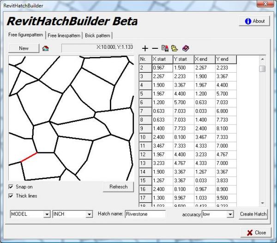Select X start cell 0.967 in row 2
The width and height of the screenshot is (277, 243).
[163, 68]
